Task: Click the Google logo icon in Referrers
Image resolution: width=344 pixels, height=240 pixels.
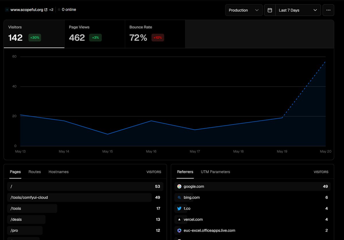Action: pos(179,186)
